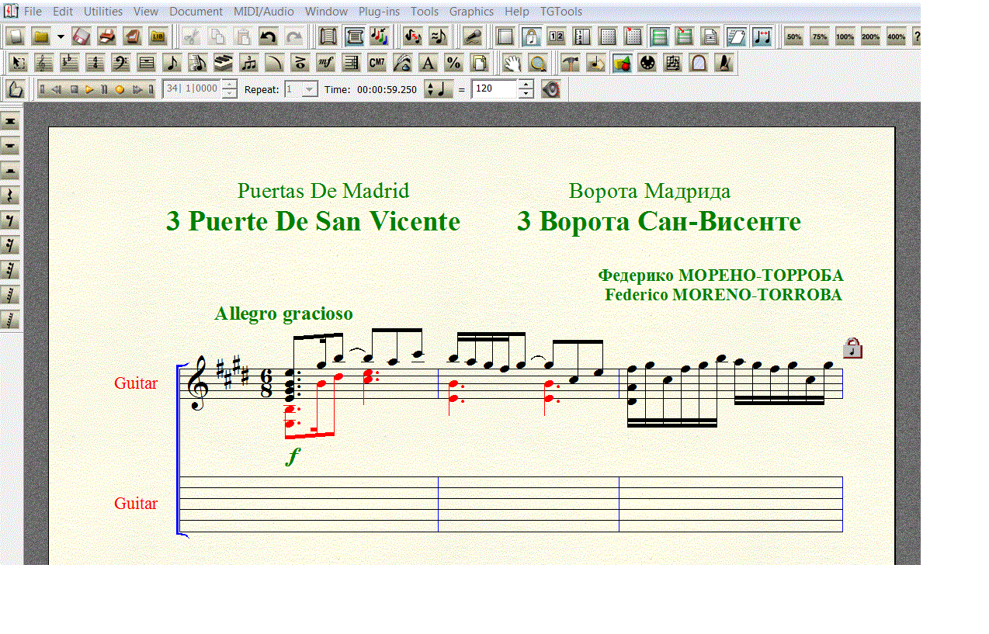Select the Key Signature tool
Screen dimensions: 989x634
(x=70, y=62)
